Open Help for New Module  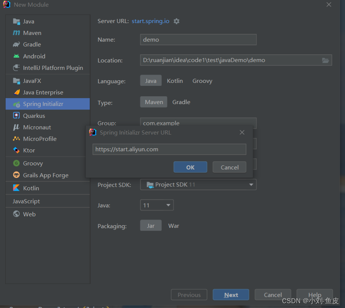[x=314, y=295]
